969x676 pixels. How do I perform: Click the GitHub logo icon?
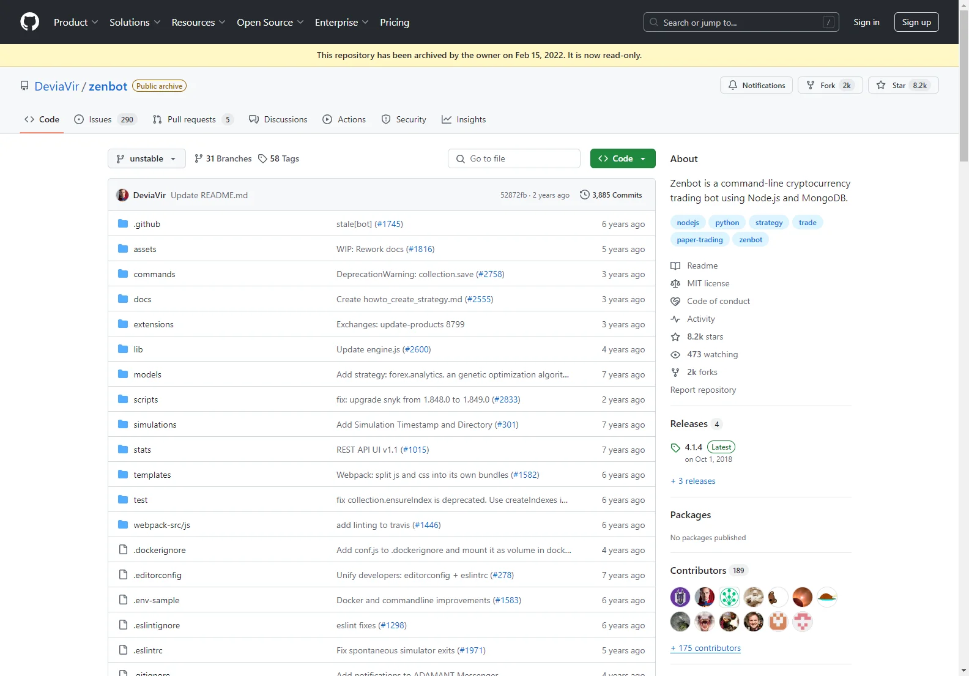[x=29, y=22]
